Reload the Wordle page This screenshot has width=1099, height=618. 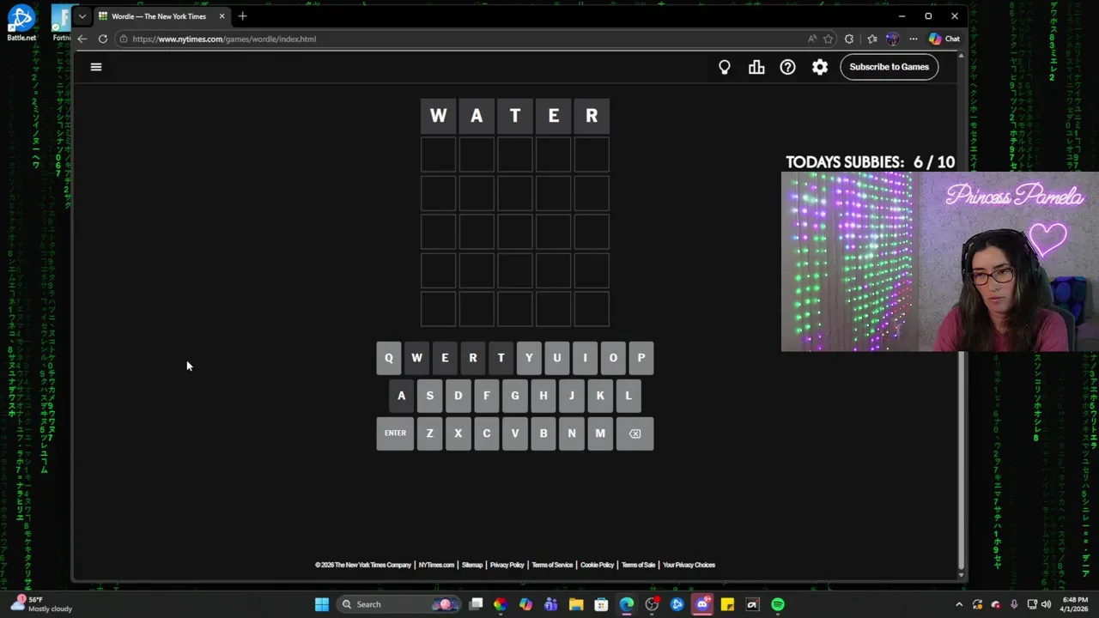click(x=103, y=39)
